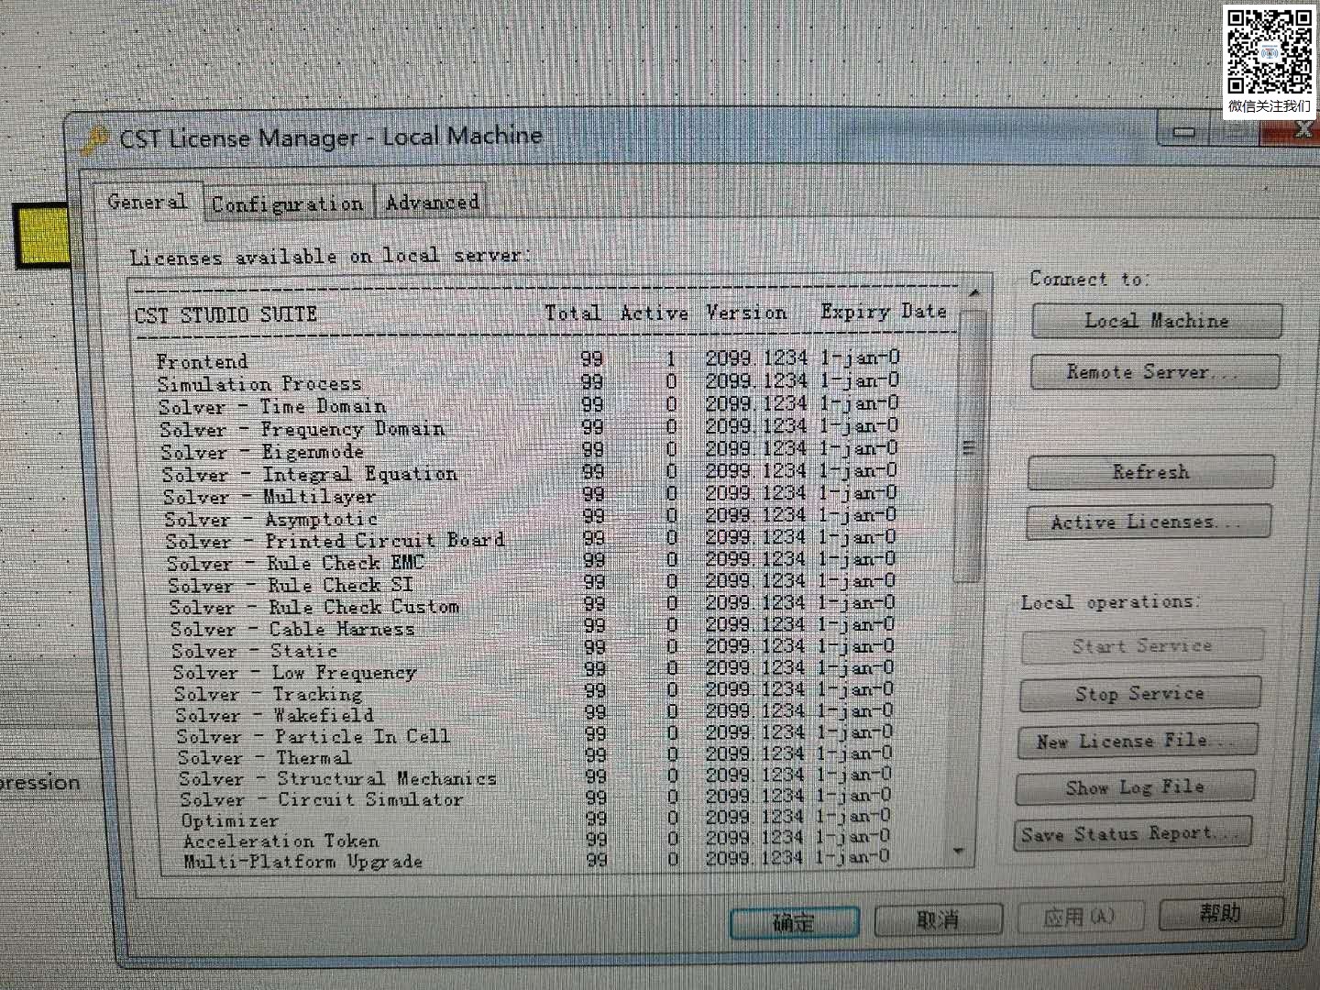The width and height of the screenshot is (1320, 990).
Task: Stop the license service
Action: click(x=1139, y=694)
